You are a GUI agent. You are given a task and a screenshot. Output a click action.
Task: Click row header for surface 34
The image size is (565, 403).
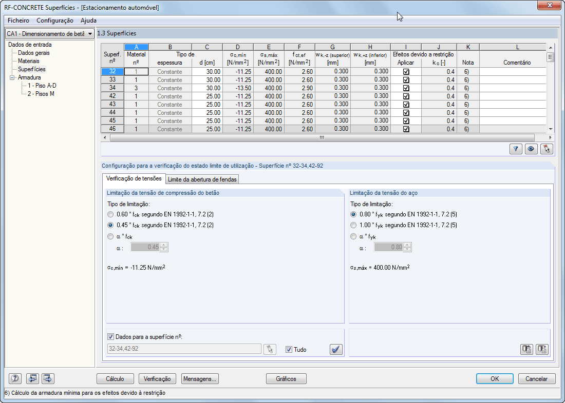112,88
